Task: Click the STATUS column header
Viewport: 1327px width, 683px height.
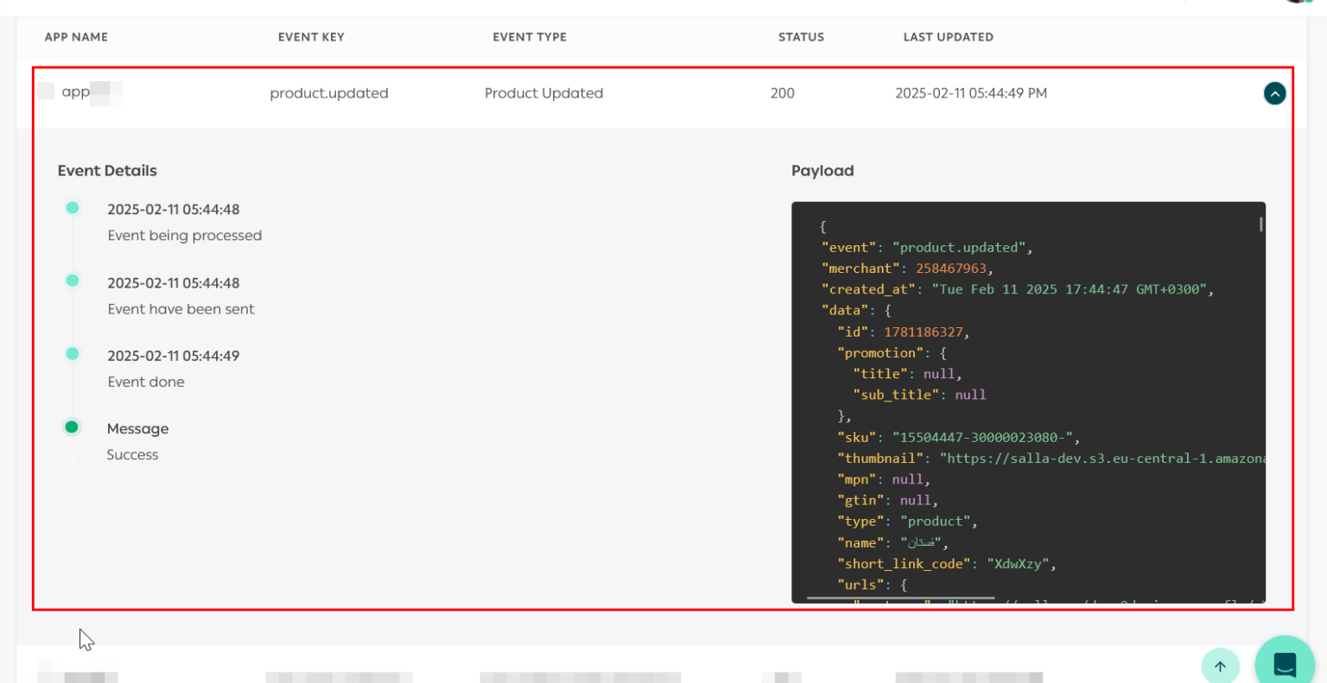Action: 801,37
